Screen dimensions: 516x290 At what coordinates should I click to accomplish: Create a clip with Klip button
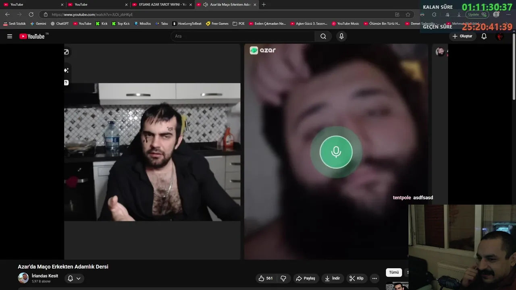pyautogui.click(x=356, y=278)
